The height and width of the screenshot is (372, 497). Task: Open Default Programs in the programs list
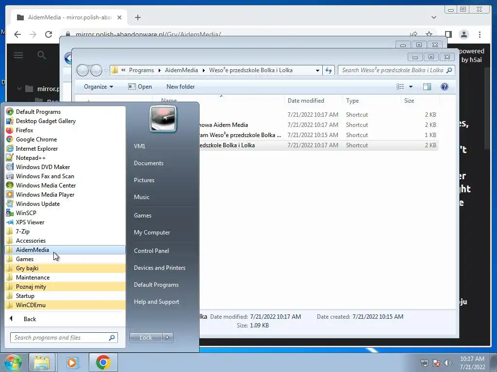[65, 112]
